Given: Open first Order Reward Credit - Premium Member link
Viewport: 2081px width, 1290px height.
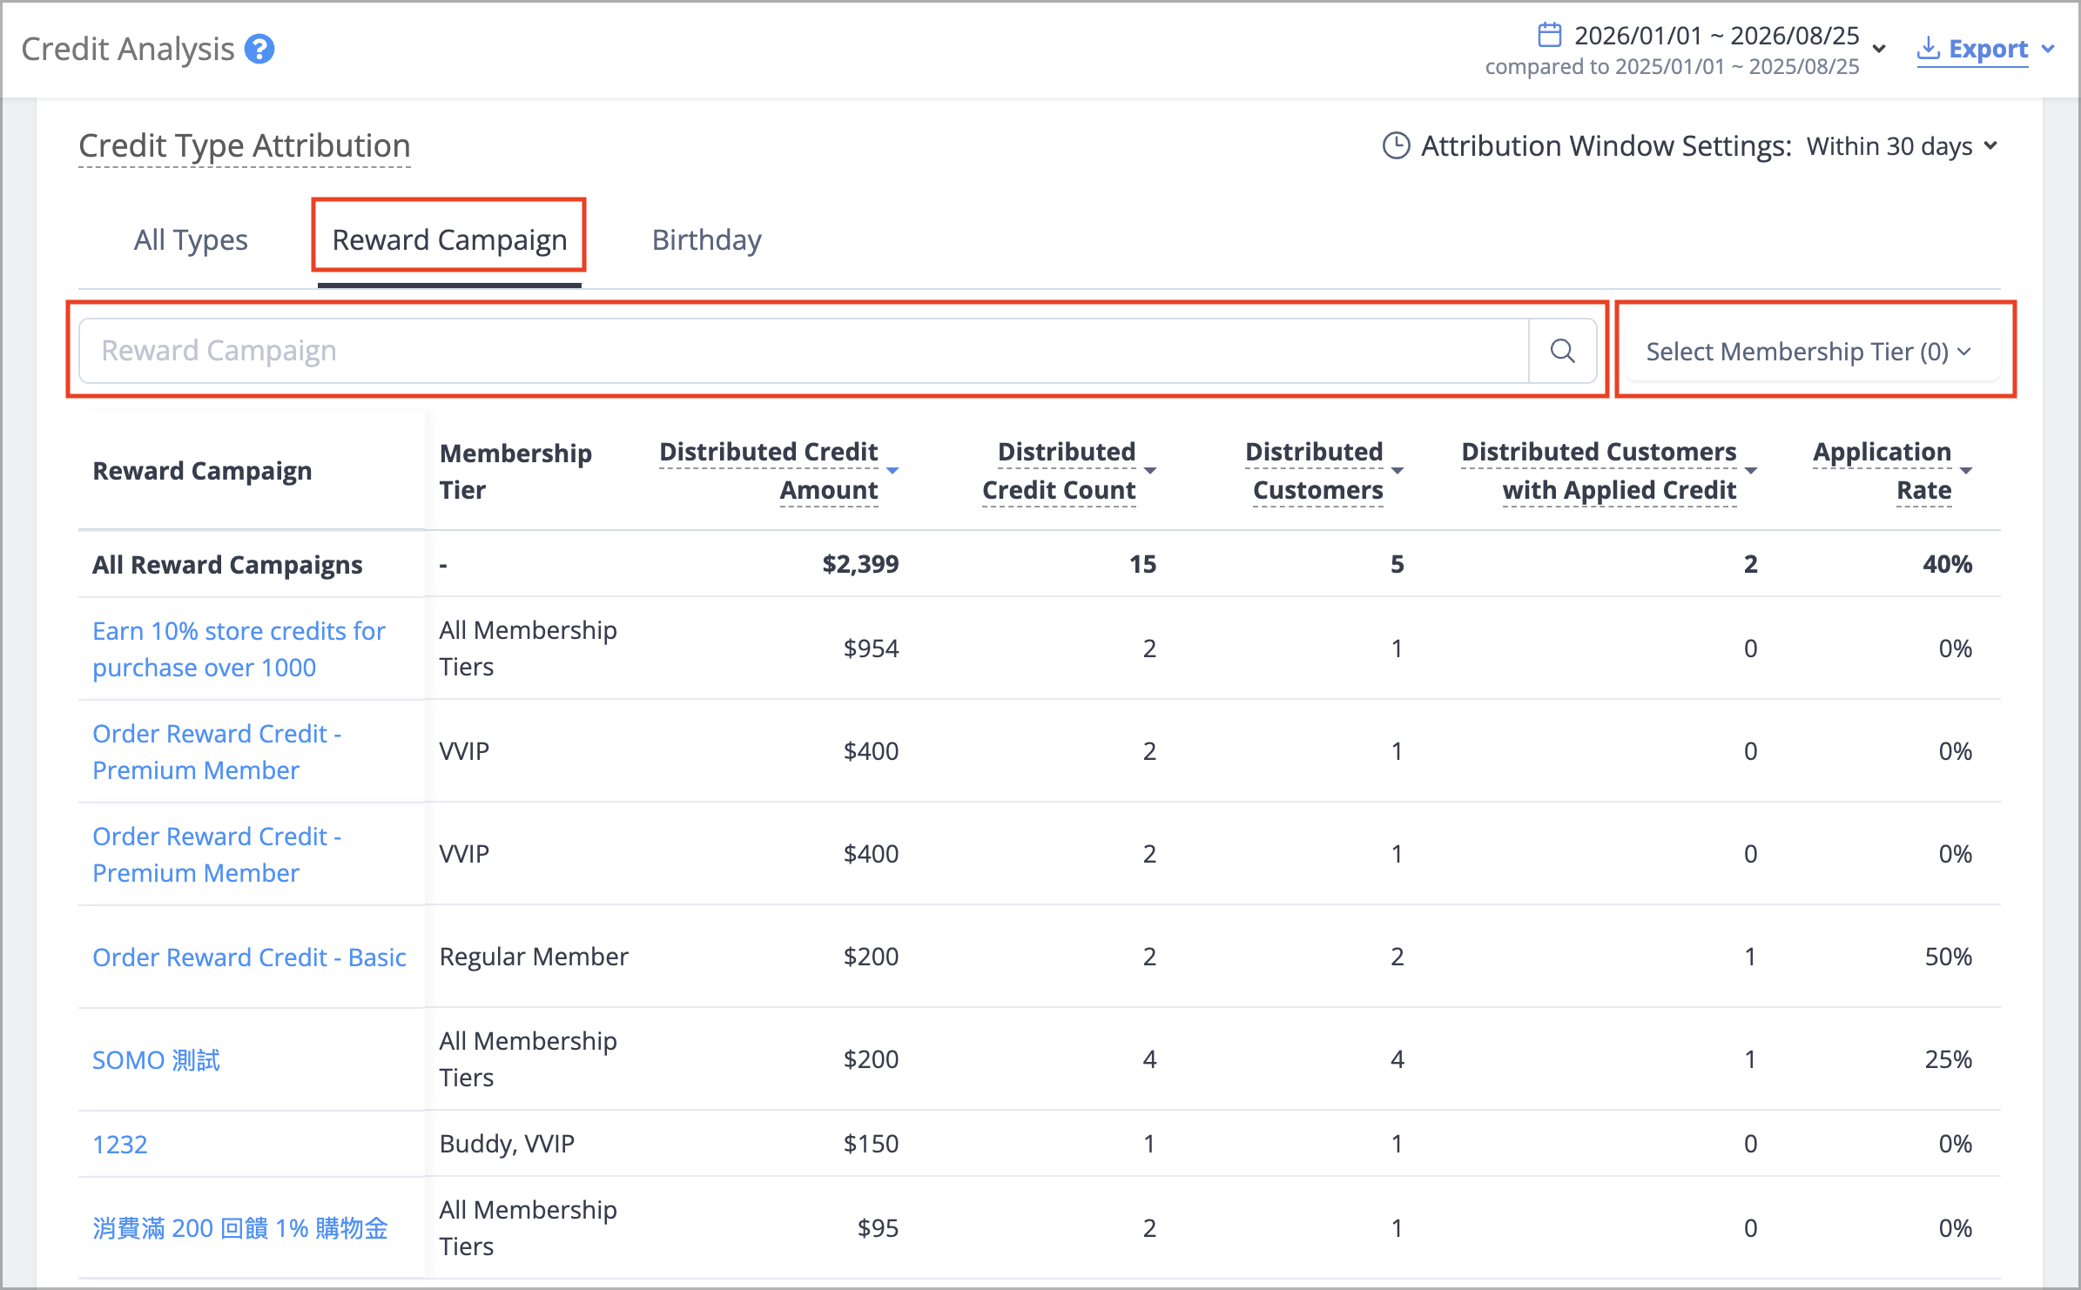Looking at the screenshot, I should (217, 751).
